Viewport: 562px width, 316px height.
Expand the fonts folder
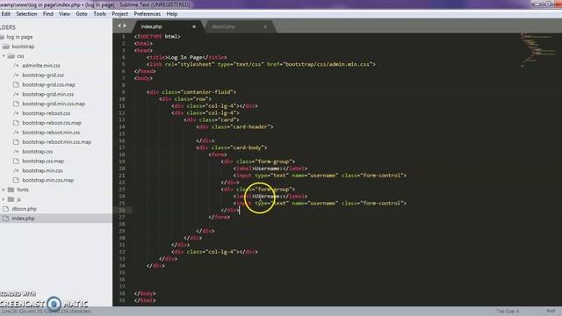[x=4, y=190]
